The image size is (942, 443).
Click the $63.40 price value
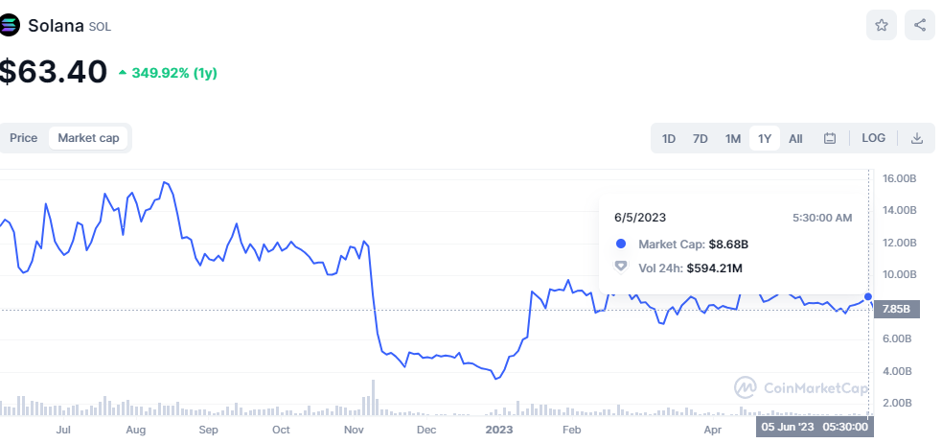(53, 72)
